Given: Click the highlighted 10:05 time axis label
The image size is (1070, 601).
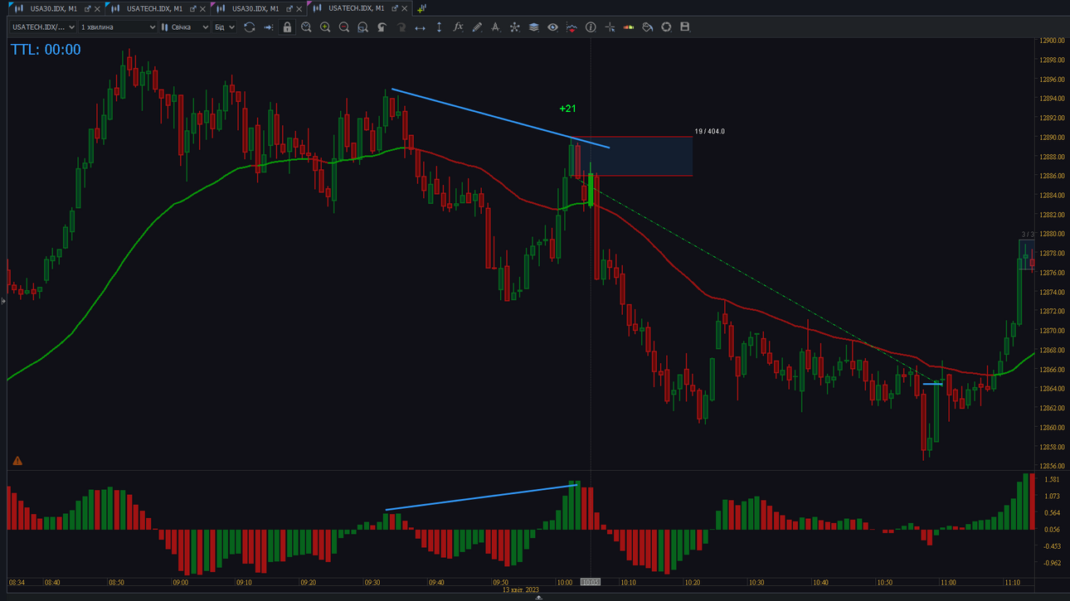Looking at the screenshot, I should [x=590, y=583].
